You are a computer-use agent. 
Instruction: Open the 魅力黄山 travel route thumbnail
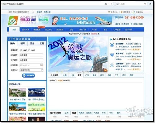tap(18, 92)
